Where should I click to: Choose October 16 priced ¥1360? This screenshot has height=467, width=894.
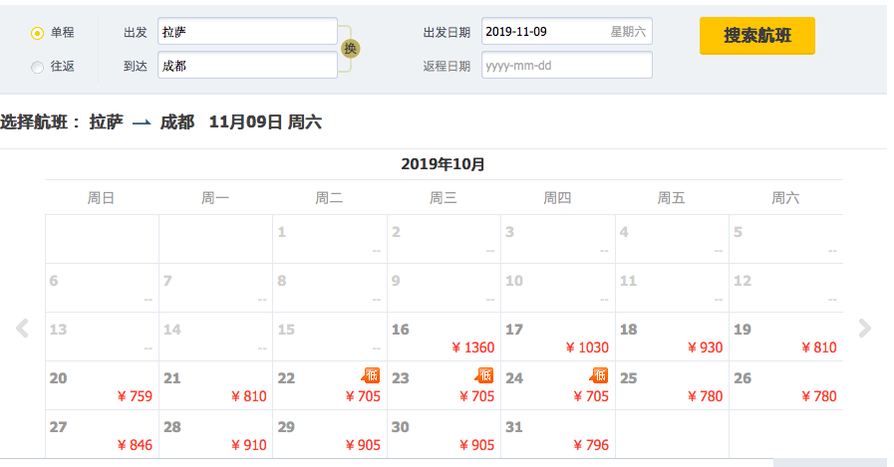(x=444, y=337)
